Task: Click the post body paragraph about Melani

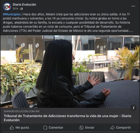Action: (68, 23)
